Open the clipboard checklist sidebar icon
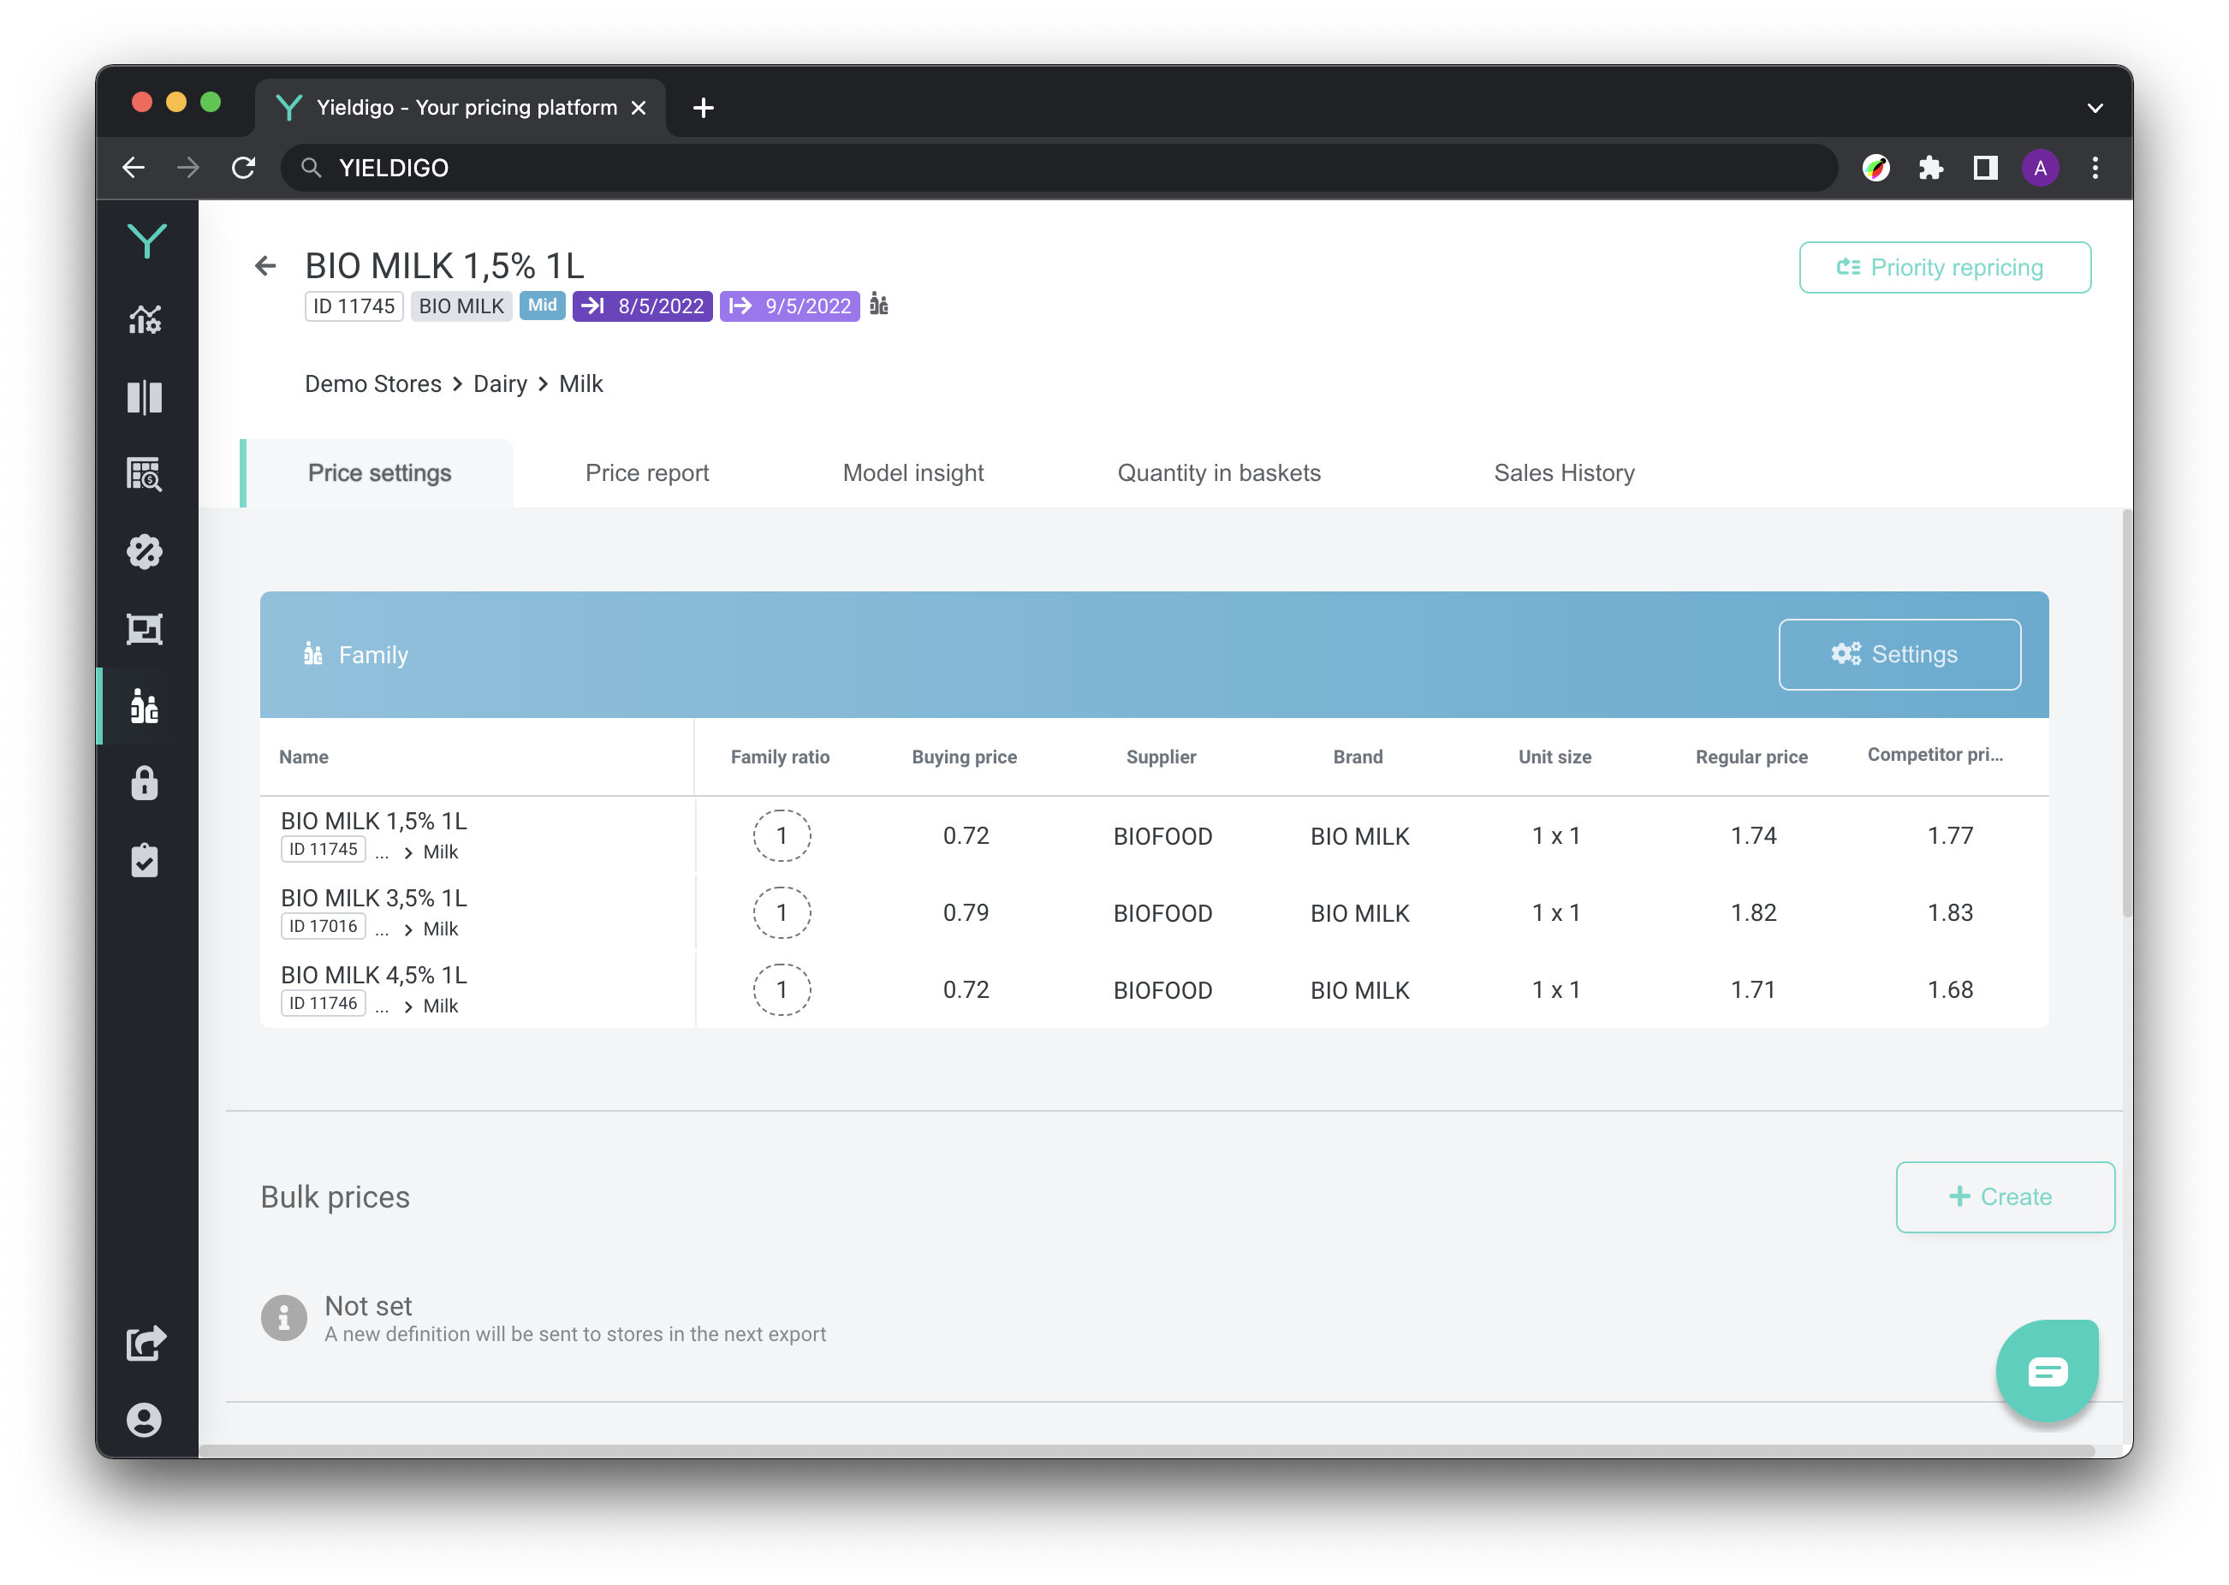The width and height of the screenshot is (2229, 1585). coord(145,861)
